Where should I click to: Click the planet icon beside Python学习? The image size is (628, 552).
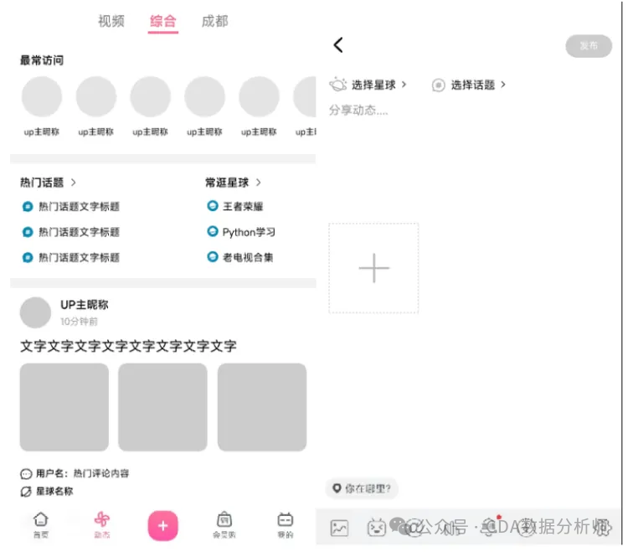tap(213, 231)
